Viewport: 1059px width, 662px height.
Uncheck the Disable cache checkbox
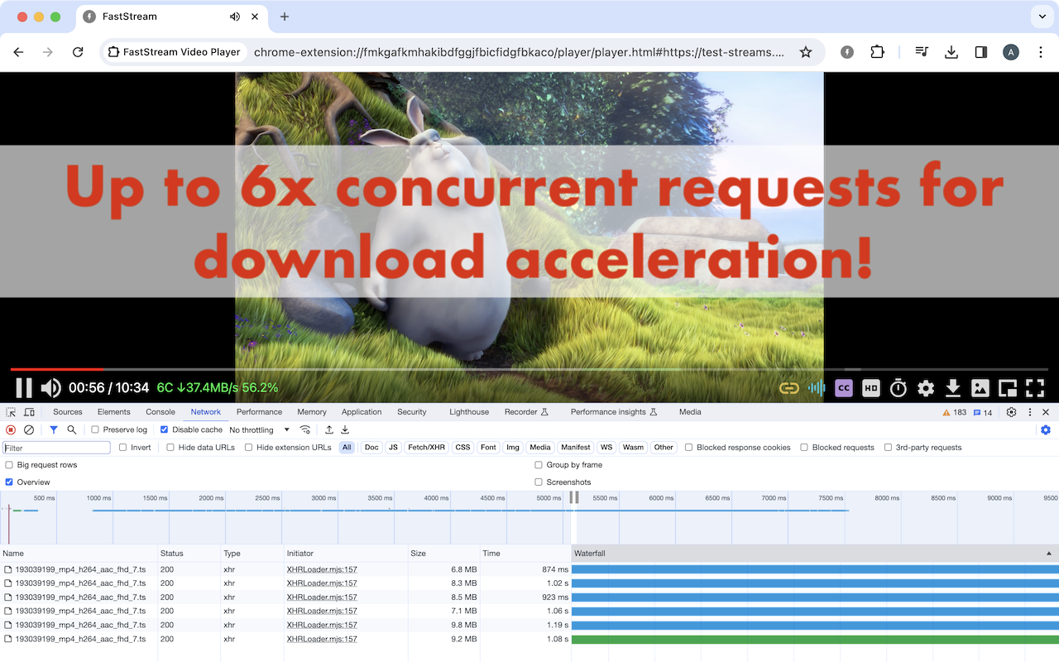click(164, 429)
